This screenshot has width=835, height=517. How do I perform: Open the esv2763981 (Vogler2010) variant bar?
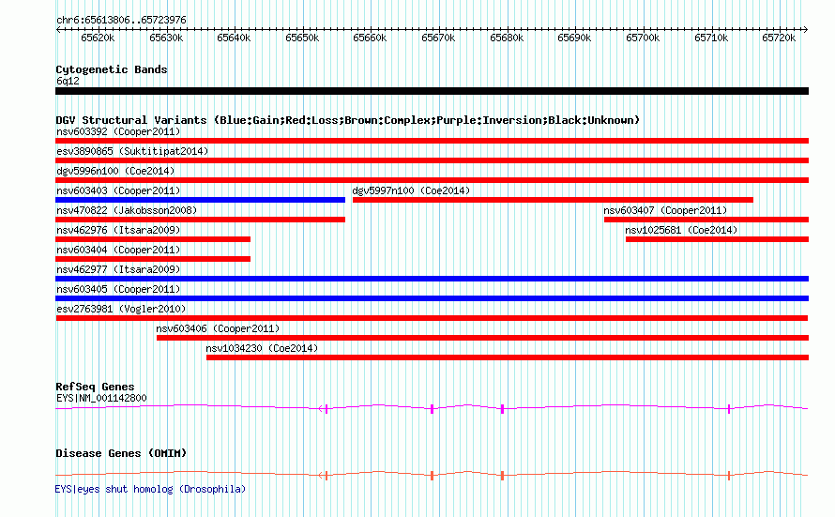(432, 318)
